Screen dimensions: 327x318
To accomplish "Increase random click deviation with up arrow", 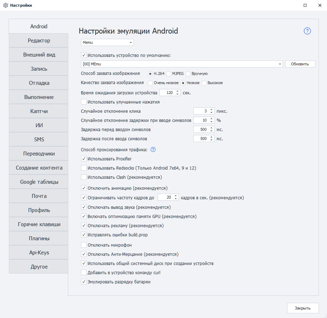I will click(x=211, y=110).
